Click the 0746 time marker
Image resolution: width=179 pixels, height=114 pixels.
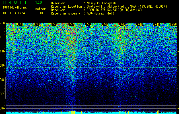point(105,25)
